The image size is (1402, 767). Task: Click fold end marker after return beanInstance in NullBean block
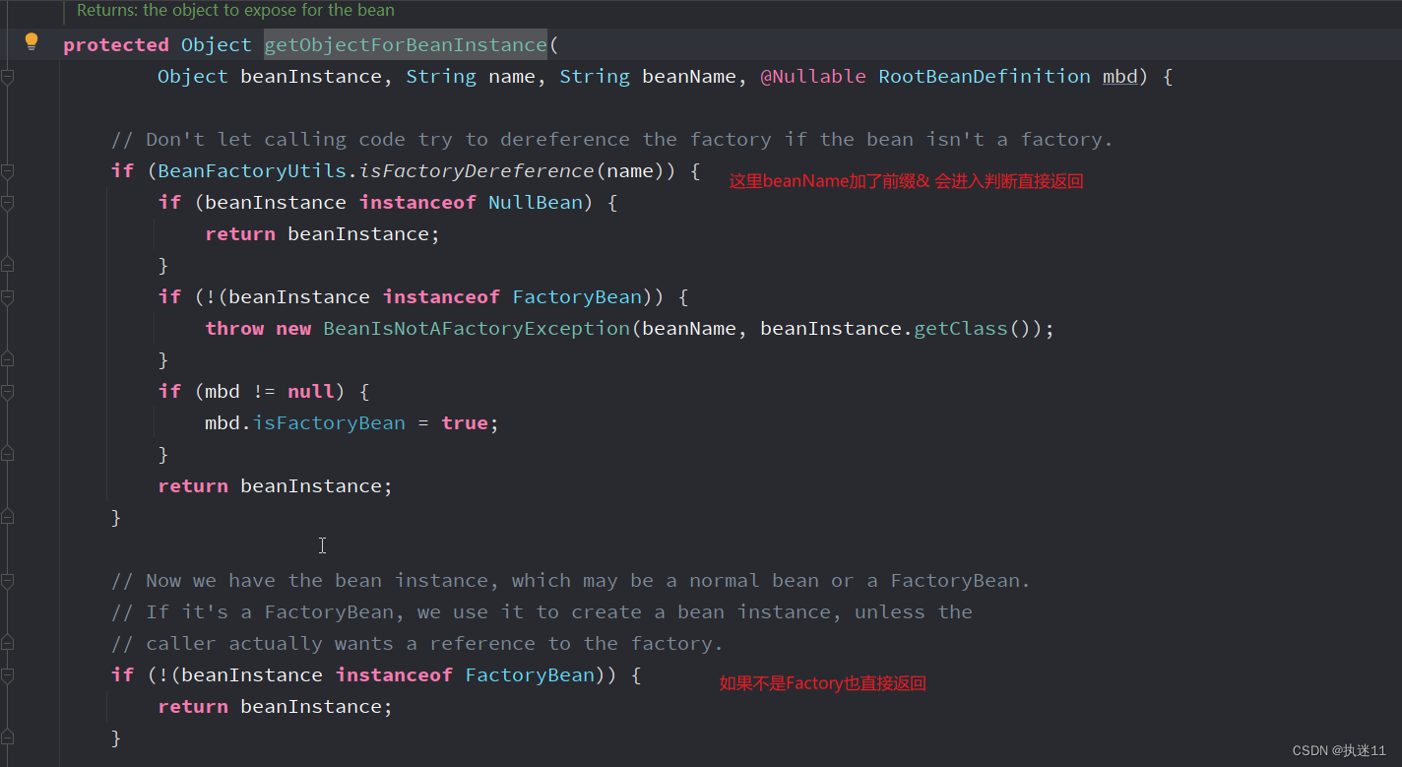point(7,266)
